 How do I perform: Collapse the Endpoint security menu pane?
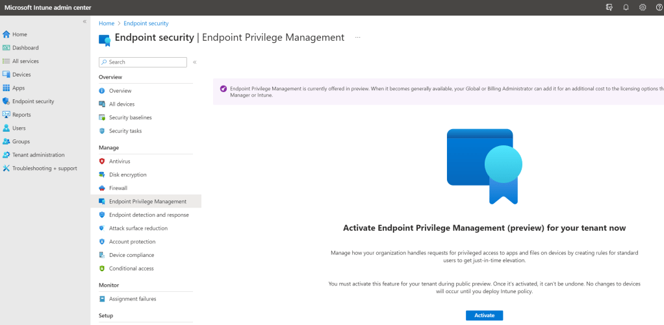[195, 62]
